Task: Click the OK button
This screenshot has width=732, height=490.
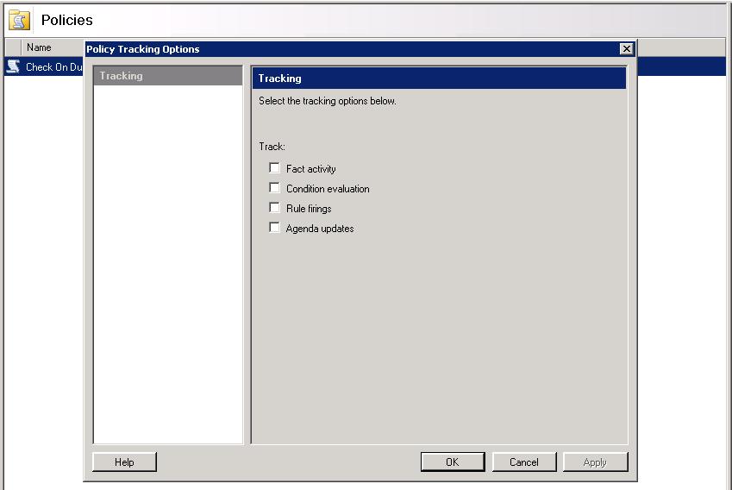Action: pos(453,462)
